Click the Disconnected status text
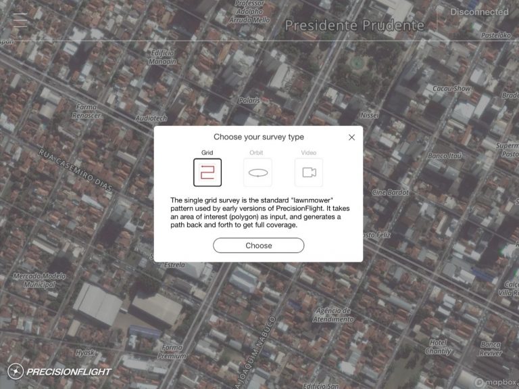 479,12
